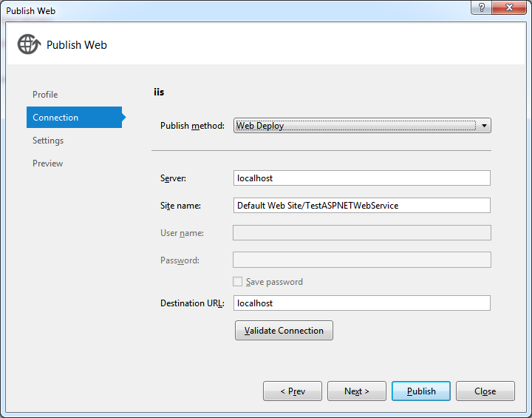Viewport: 532px width, 418px height.
Task: Switch to the Profile step
Action: click(x=45, y=95)
